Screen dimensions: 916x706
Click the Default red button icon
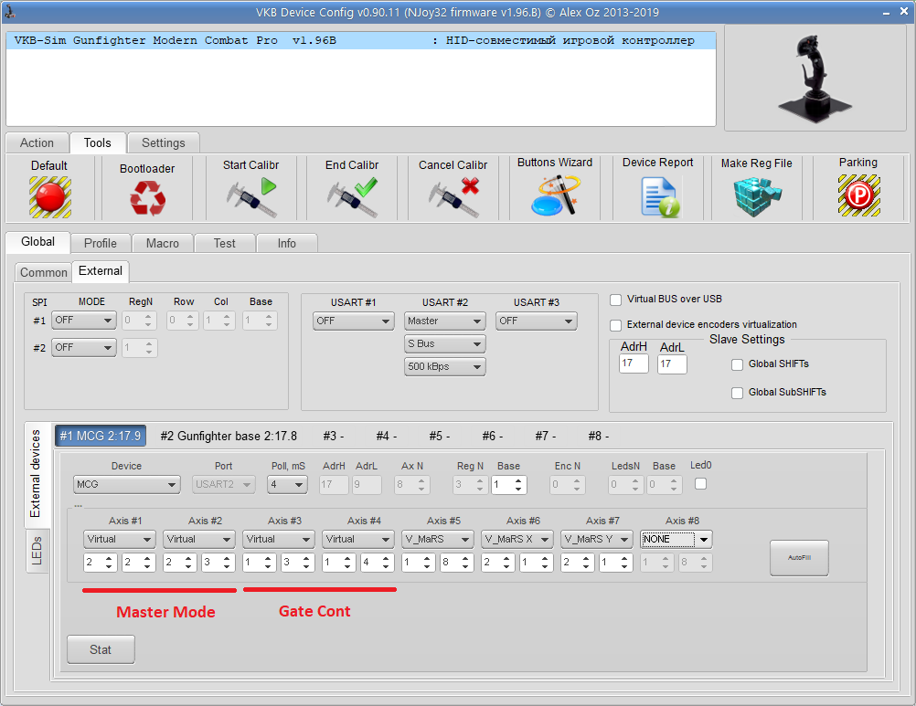point(49,196)
